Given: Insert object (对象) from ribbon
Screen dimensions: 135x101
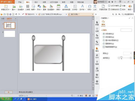Looking at the screenshot, I should (123, 6).
